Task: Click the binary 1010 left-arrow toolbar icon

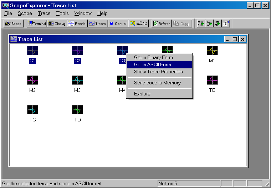Action: pos(218,23)
